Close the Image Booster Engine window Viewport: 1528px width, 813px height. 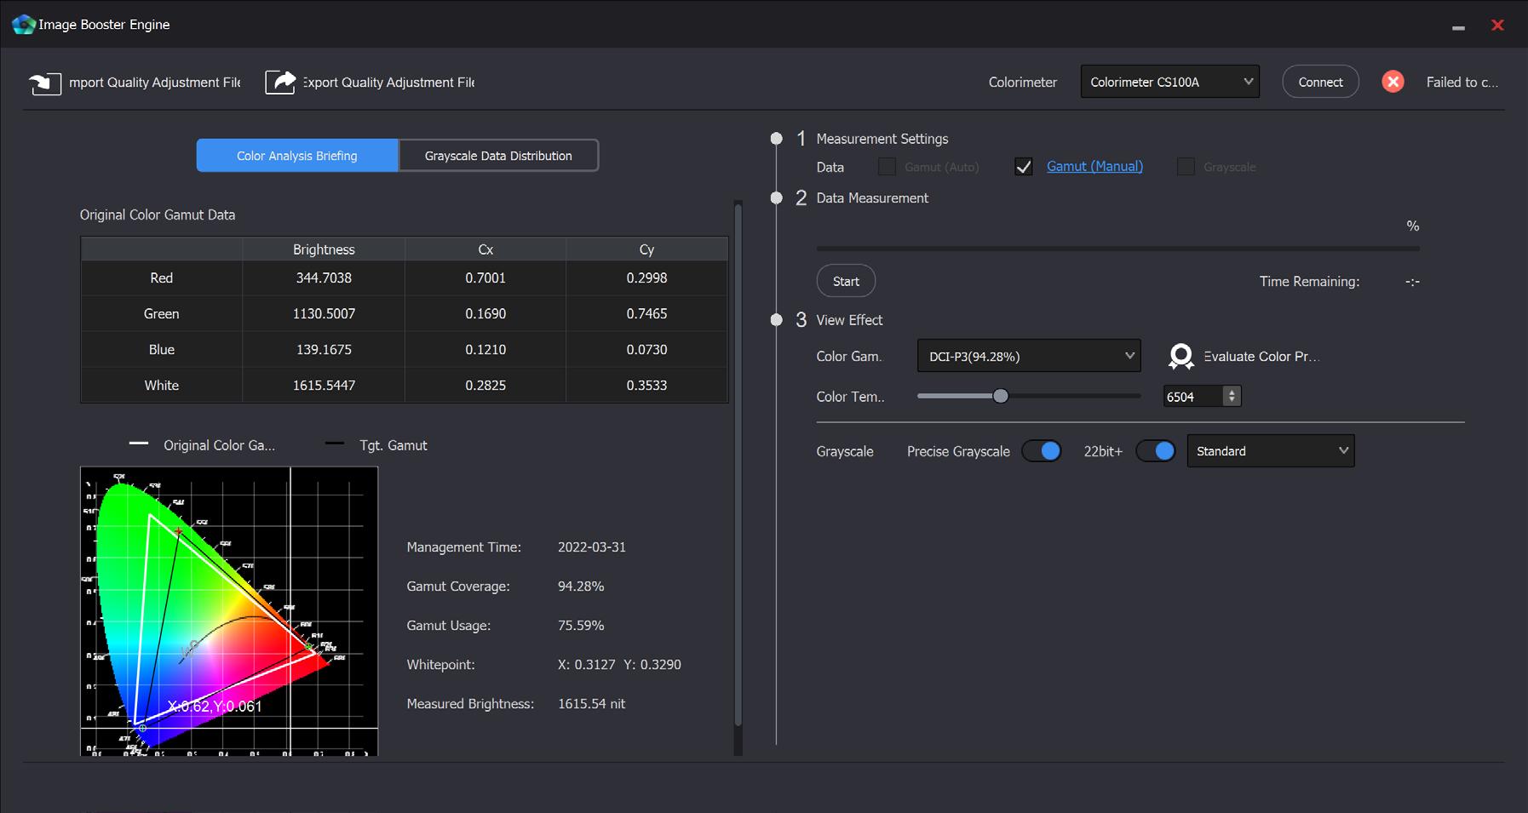click(1497, 26)
